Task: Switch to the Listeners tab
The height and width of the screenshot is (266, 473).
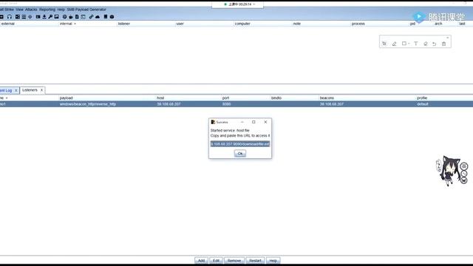Action: point(30,90)
